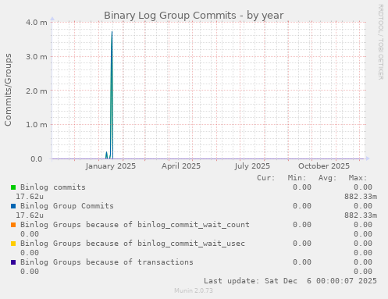Viewport: 388px width, 299px height.
Task: Click the chart title "Binary Log Group Commits - by year"
Action: pyautogui.click(x=194, y=16)
